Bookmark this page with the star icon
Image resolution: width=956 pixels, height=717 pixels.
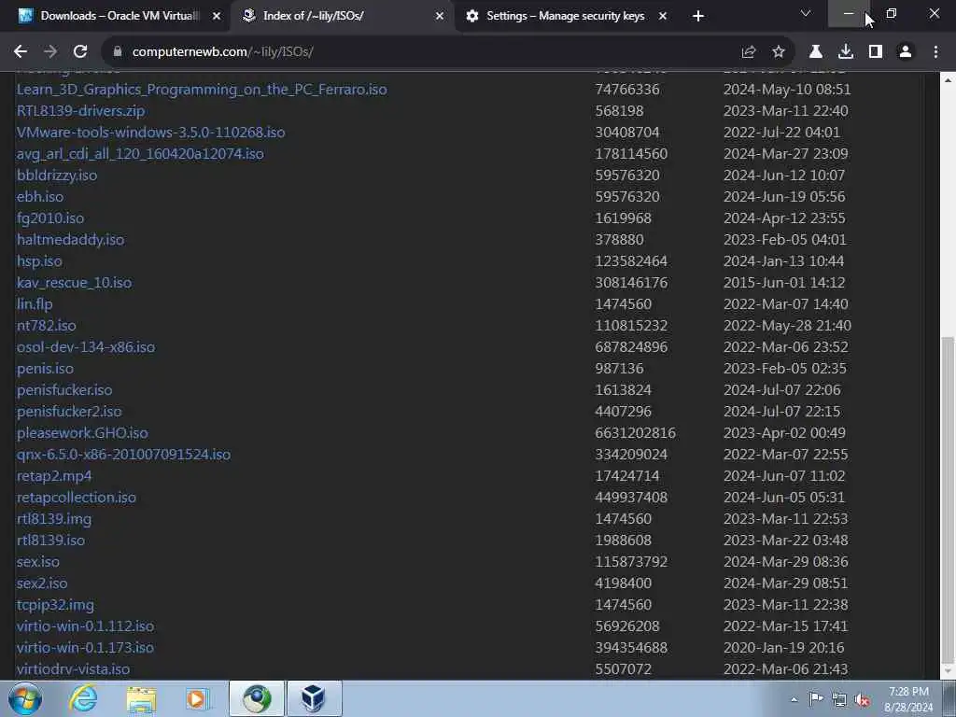(x=779, y=52)
